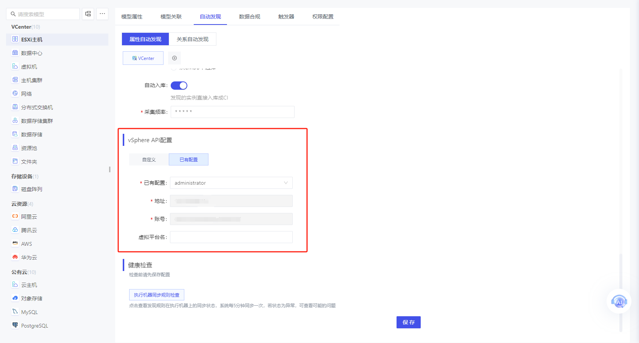639x343 pixels.
Task: Toggle the 自动入库 switch
Action: [179, 86]
